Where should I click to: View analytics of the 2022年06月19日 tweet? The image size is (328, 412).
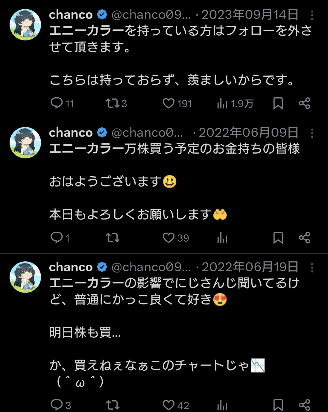pyautogui.click(x=222, y=405)
